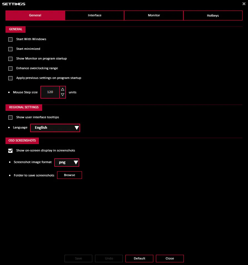The image size is (248, 265).
Task: Toggle Enhance overclocking range checkbox
Action: pyautogui.click(x=11, y=68)
